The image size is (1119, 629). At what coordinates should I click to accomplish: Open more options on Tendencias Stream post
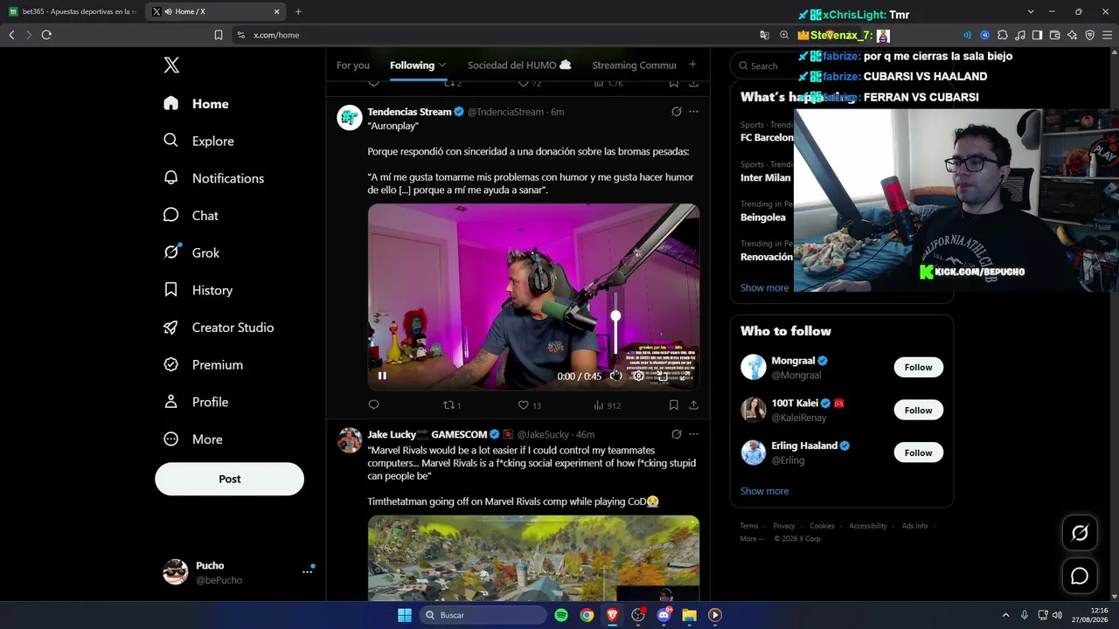click(693, 112)
